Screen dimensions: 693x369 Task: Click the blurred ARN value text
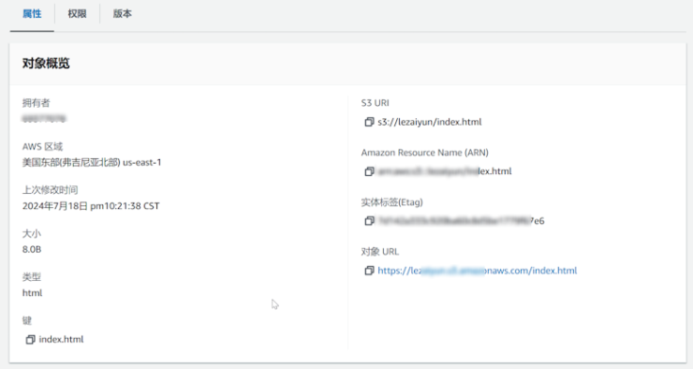445,171
